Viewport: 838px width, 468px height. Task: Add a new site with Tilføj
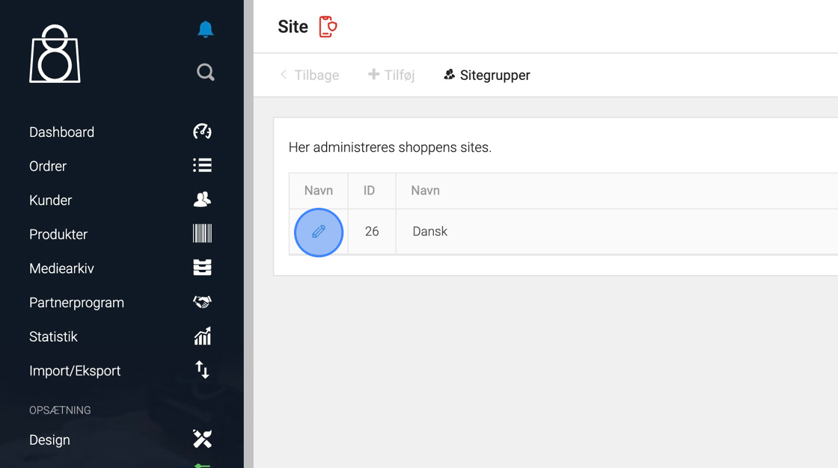(x=391, y=75)
